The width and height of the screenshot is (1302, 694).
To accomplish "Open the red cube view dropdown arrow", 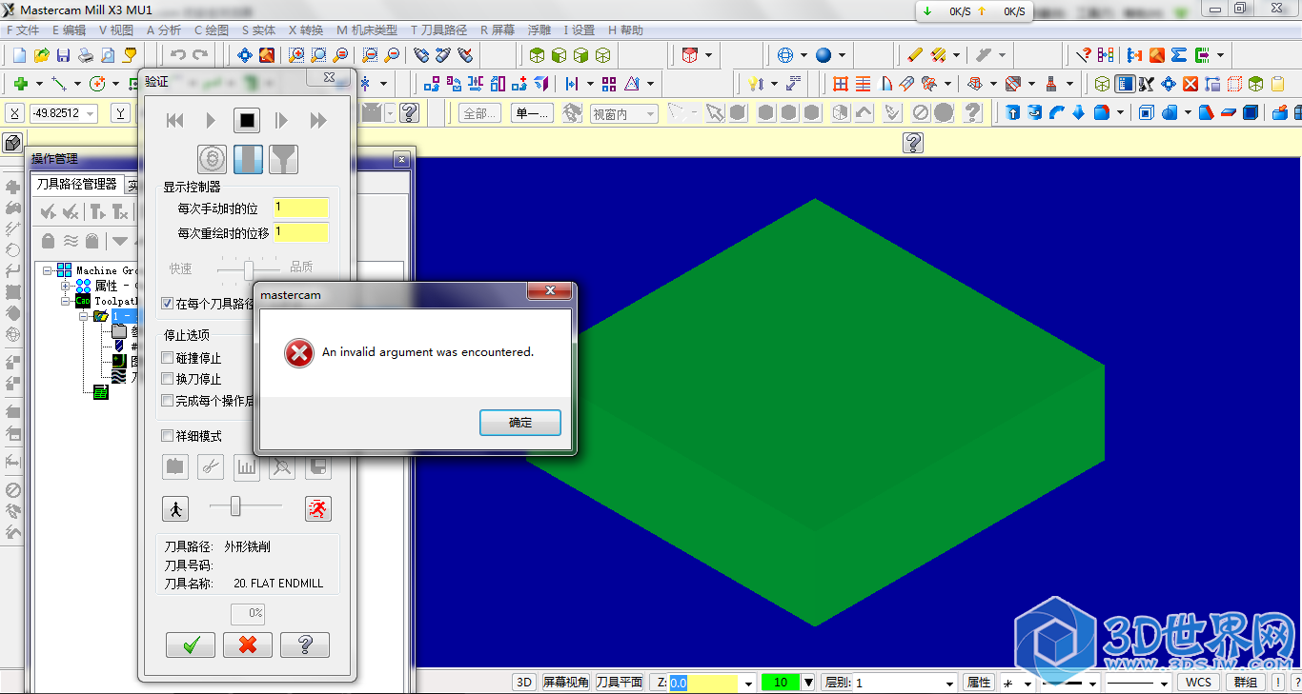I will pos(708,55).
